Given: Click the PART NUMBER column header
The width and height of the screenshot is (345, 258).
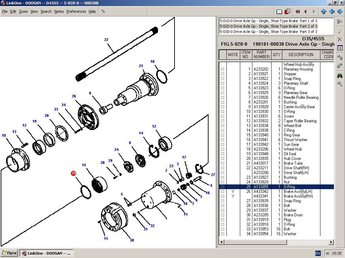Looking at the screenshot, I should [x=261, y=54].
